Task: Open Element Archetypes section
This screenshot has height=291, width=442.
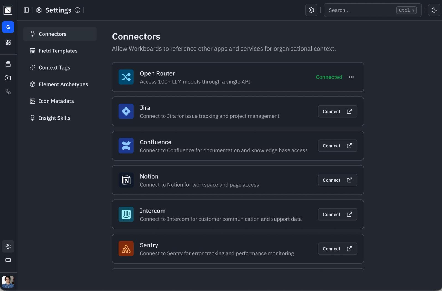Action: (60, 84)
